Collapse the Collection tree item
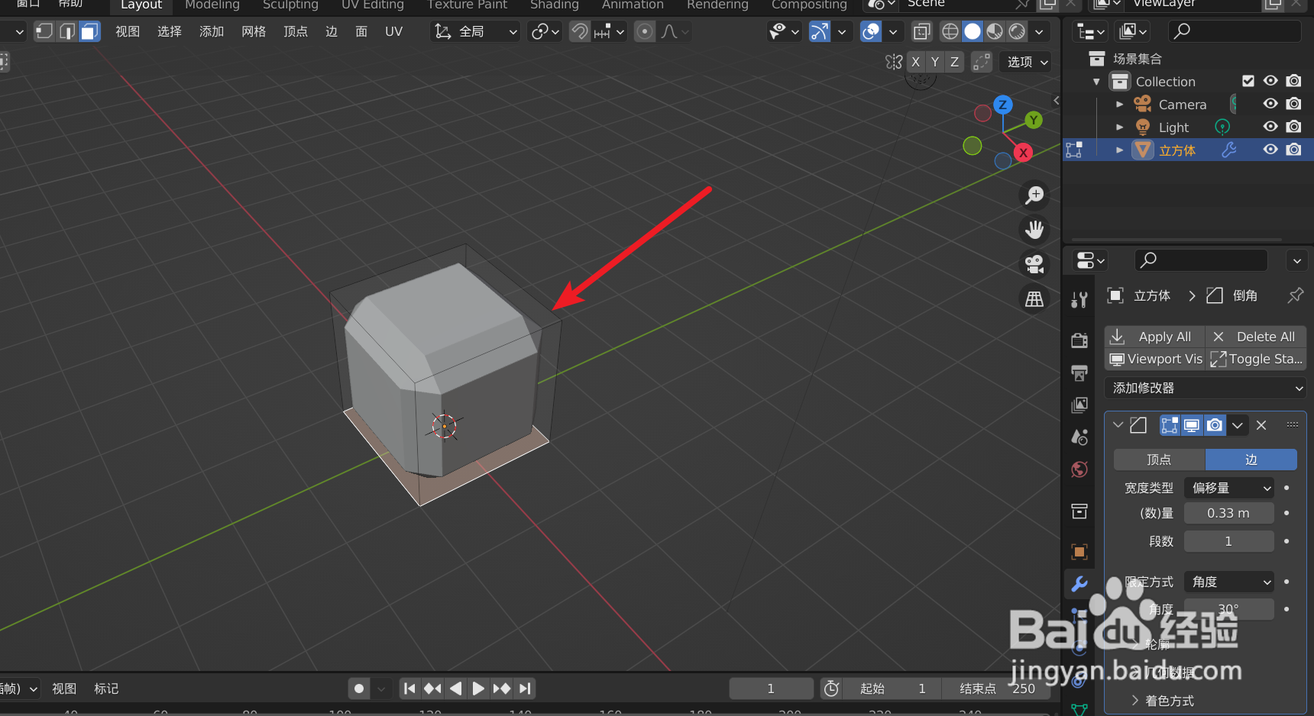 tap(1097, 82)
